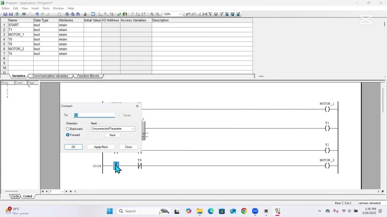Show hidden system tray icons
Image resolution: width=387 pixels, height=217 pixels.
click(x=320, y=211)
